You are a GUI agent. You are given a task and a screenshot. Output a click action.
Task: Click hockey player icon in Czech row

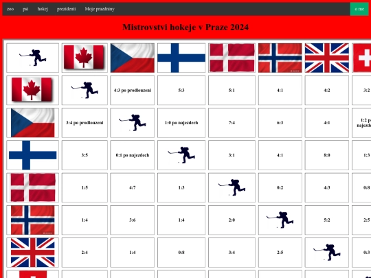(133, 123)
